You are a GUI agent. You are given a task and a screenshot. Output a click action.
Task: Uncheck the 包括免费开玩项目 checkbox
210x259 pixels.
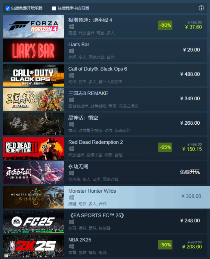(8, 8)
